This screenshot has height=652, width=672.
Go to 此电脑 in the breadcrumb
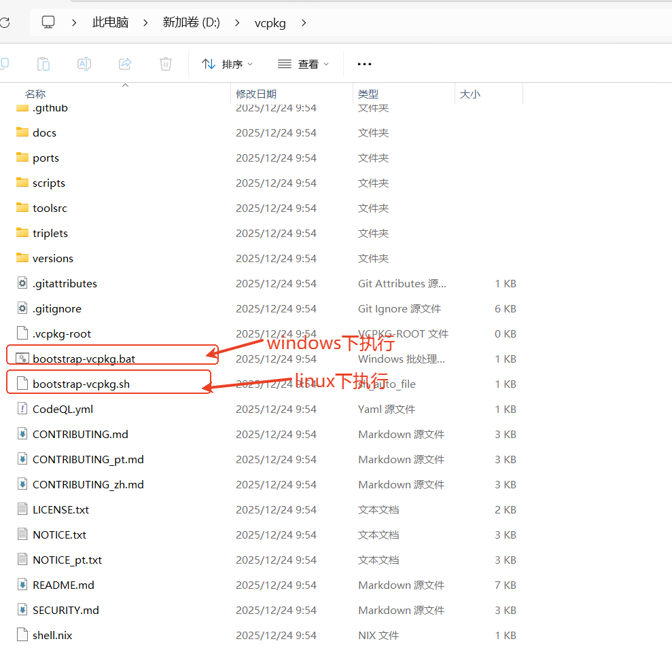(111, 22)
